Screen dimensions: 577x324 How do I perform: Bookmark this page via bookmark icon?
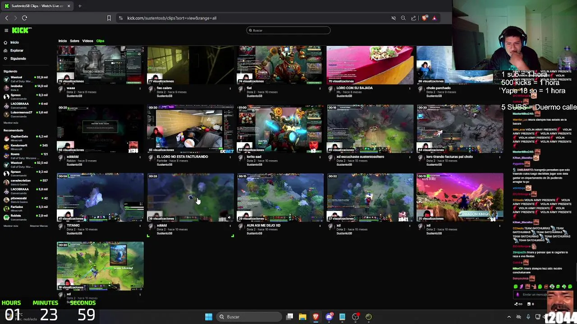tap(109, 18)
